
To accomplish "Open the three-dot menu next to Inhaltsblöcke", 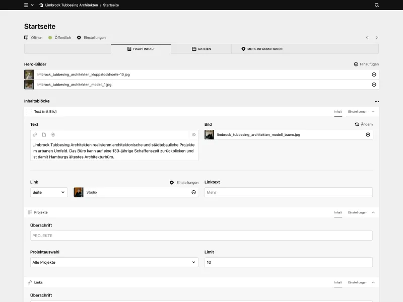I will (x=376, y=101).
